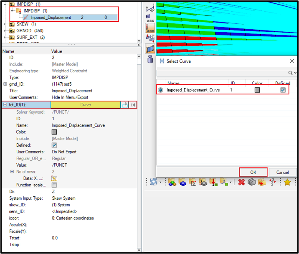Open dropdown arrow beside system collector icon

point(231,182)
